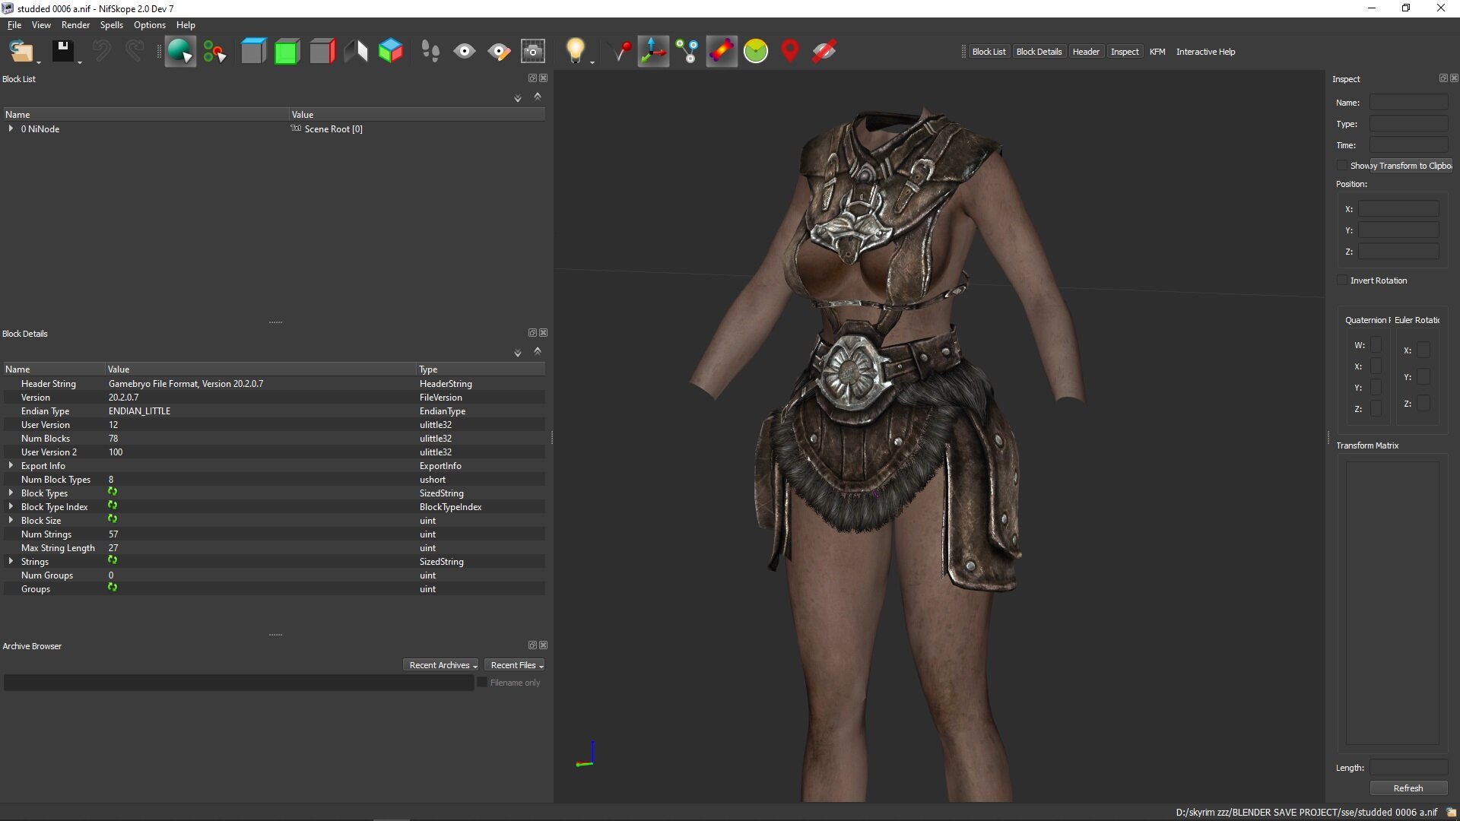Toggle the red pin marker icon

pyautogui.click(x=621, y=52)
